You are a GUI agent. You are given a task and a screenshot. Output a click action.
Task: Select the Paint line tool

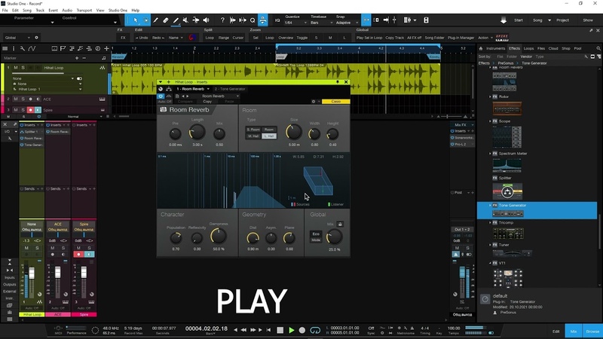pos(176,20)
